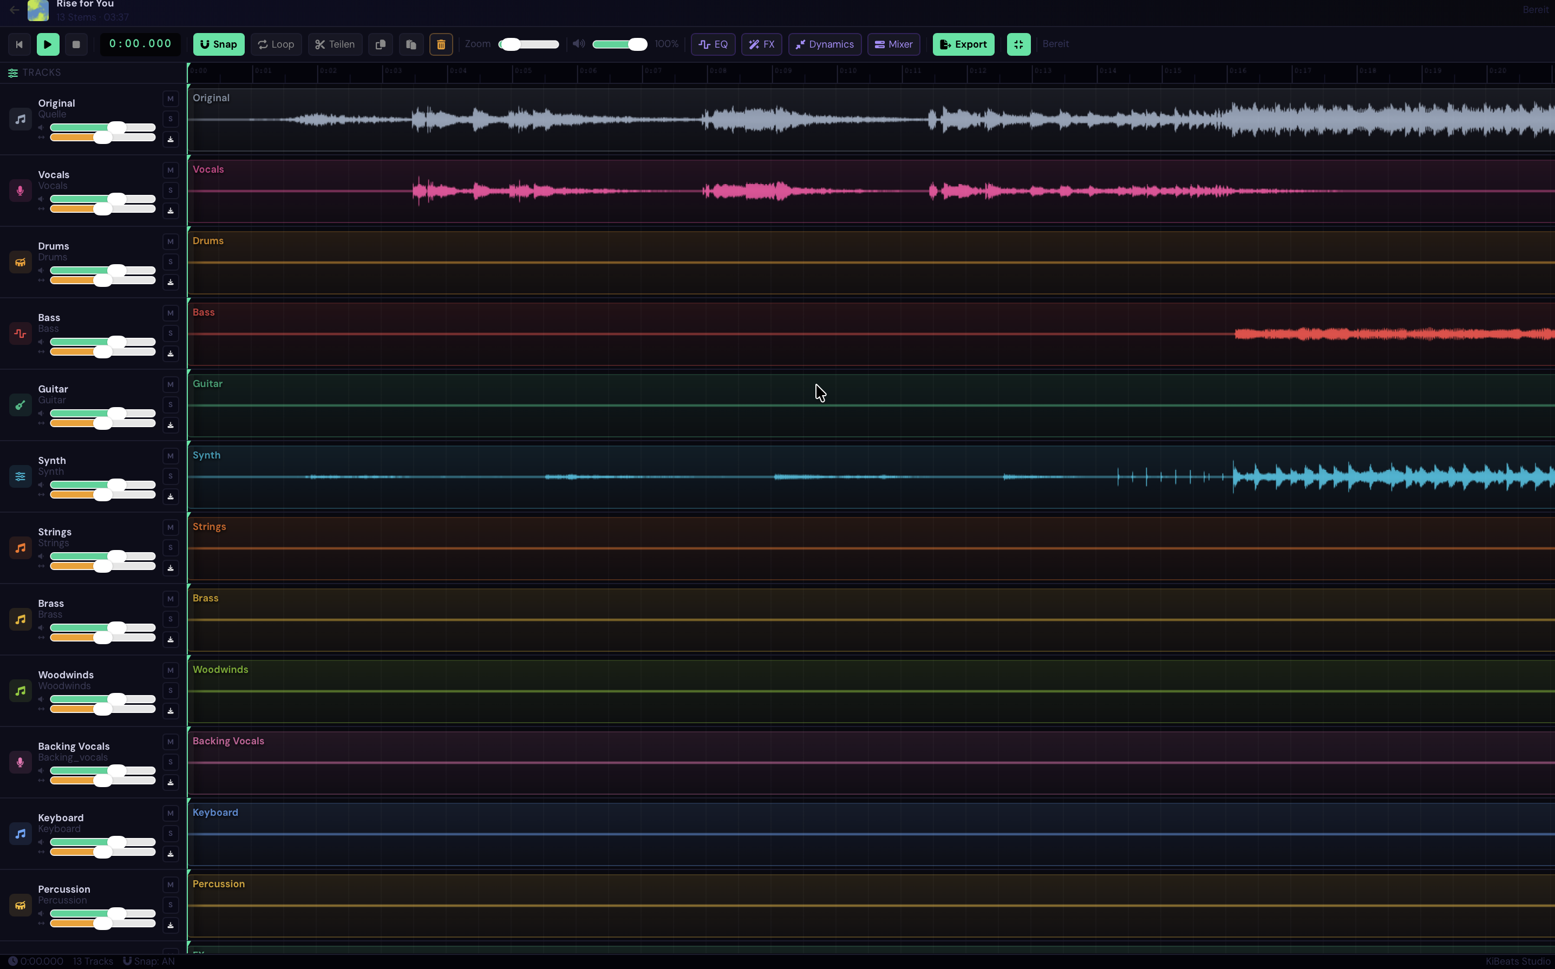Mute the Original track
The height and width of the screenshot is (969, 1555).
[x=171, y=99]
